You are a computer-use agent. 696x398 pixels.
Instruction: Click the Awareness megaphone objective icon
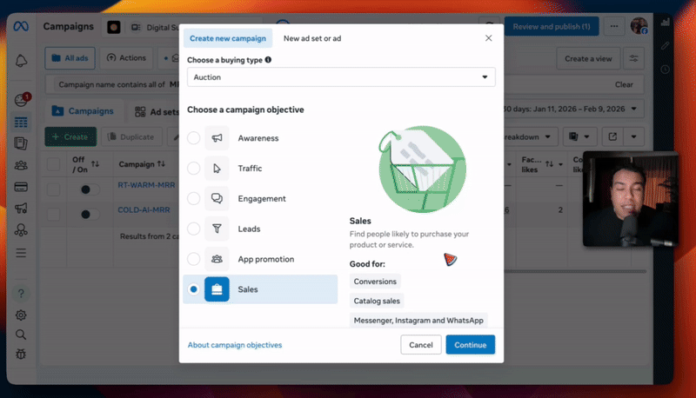point(217,138)
